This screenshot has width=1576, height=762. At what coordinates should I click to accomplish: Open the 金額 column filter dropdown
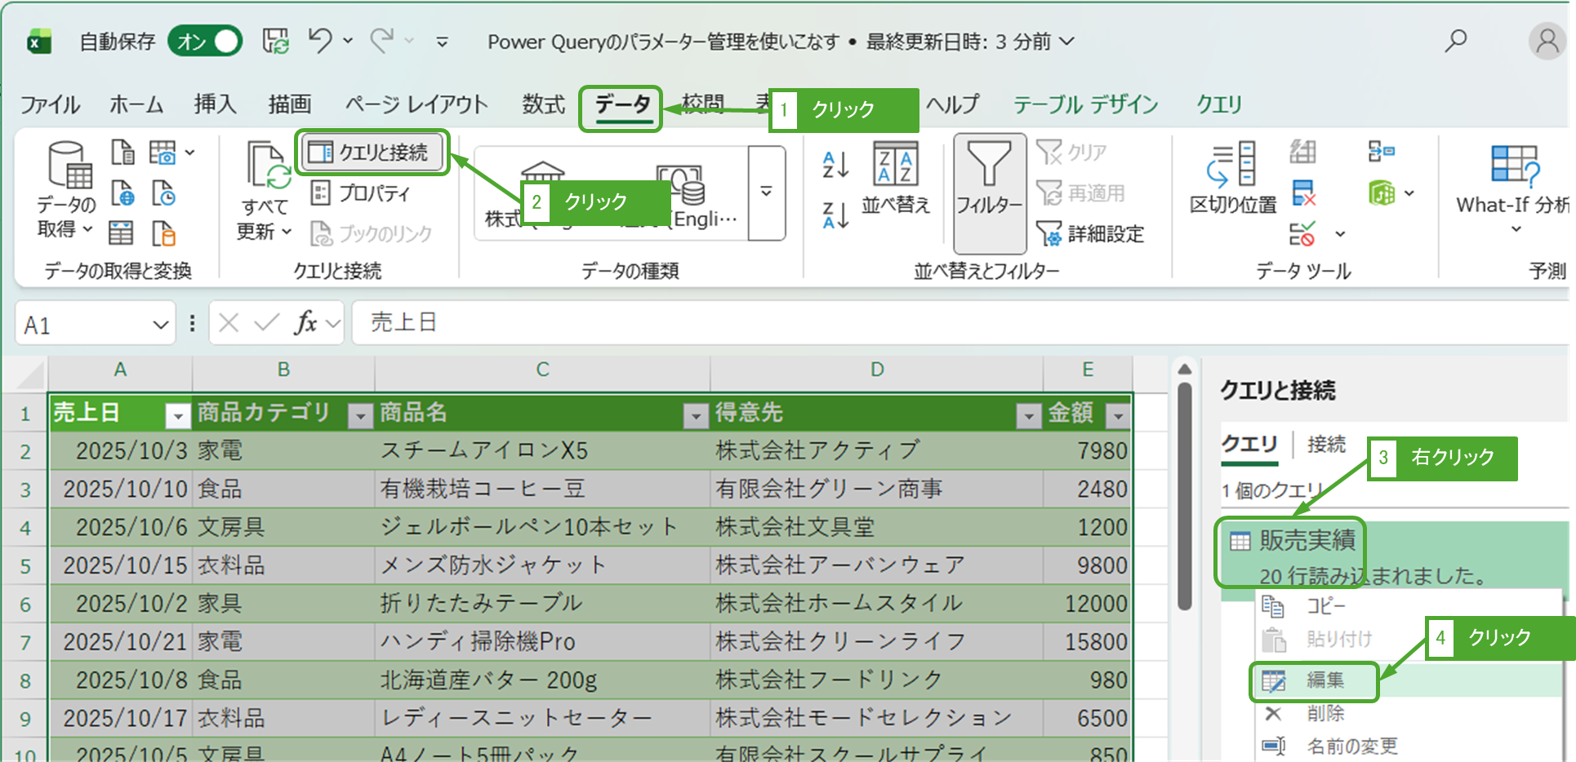[1117, 416]
